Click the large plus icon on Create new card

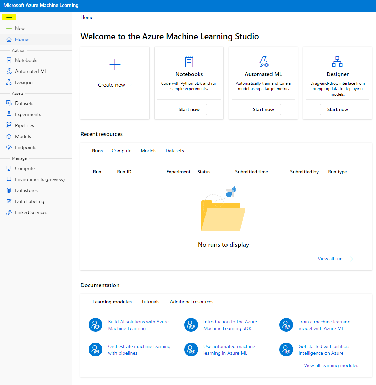[x=115, y=65]
